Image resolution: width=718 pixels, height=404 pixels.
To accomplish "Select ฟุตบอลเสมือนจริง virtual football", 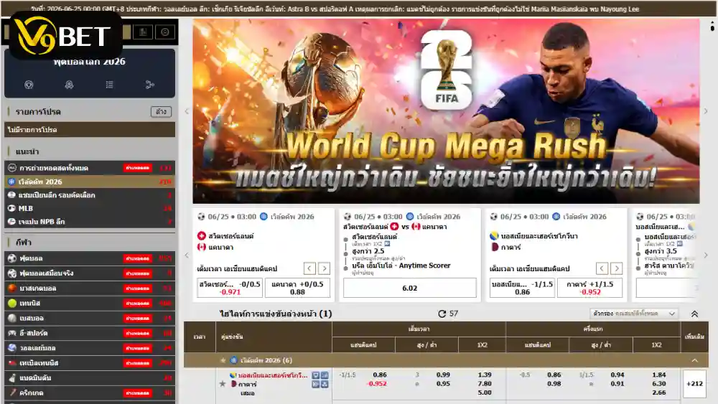I will point(90,273).
